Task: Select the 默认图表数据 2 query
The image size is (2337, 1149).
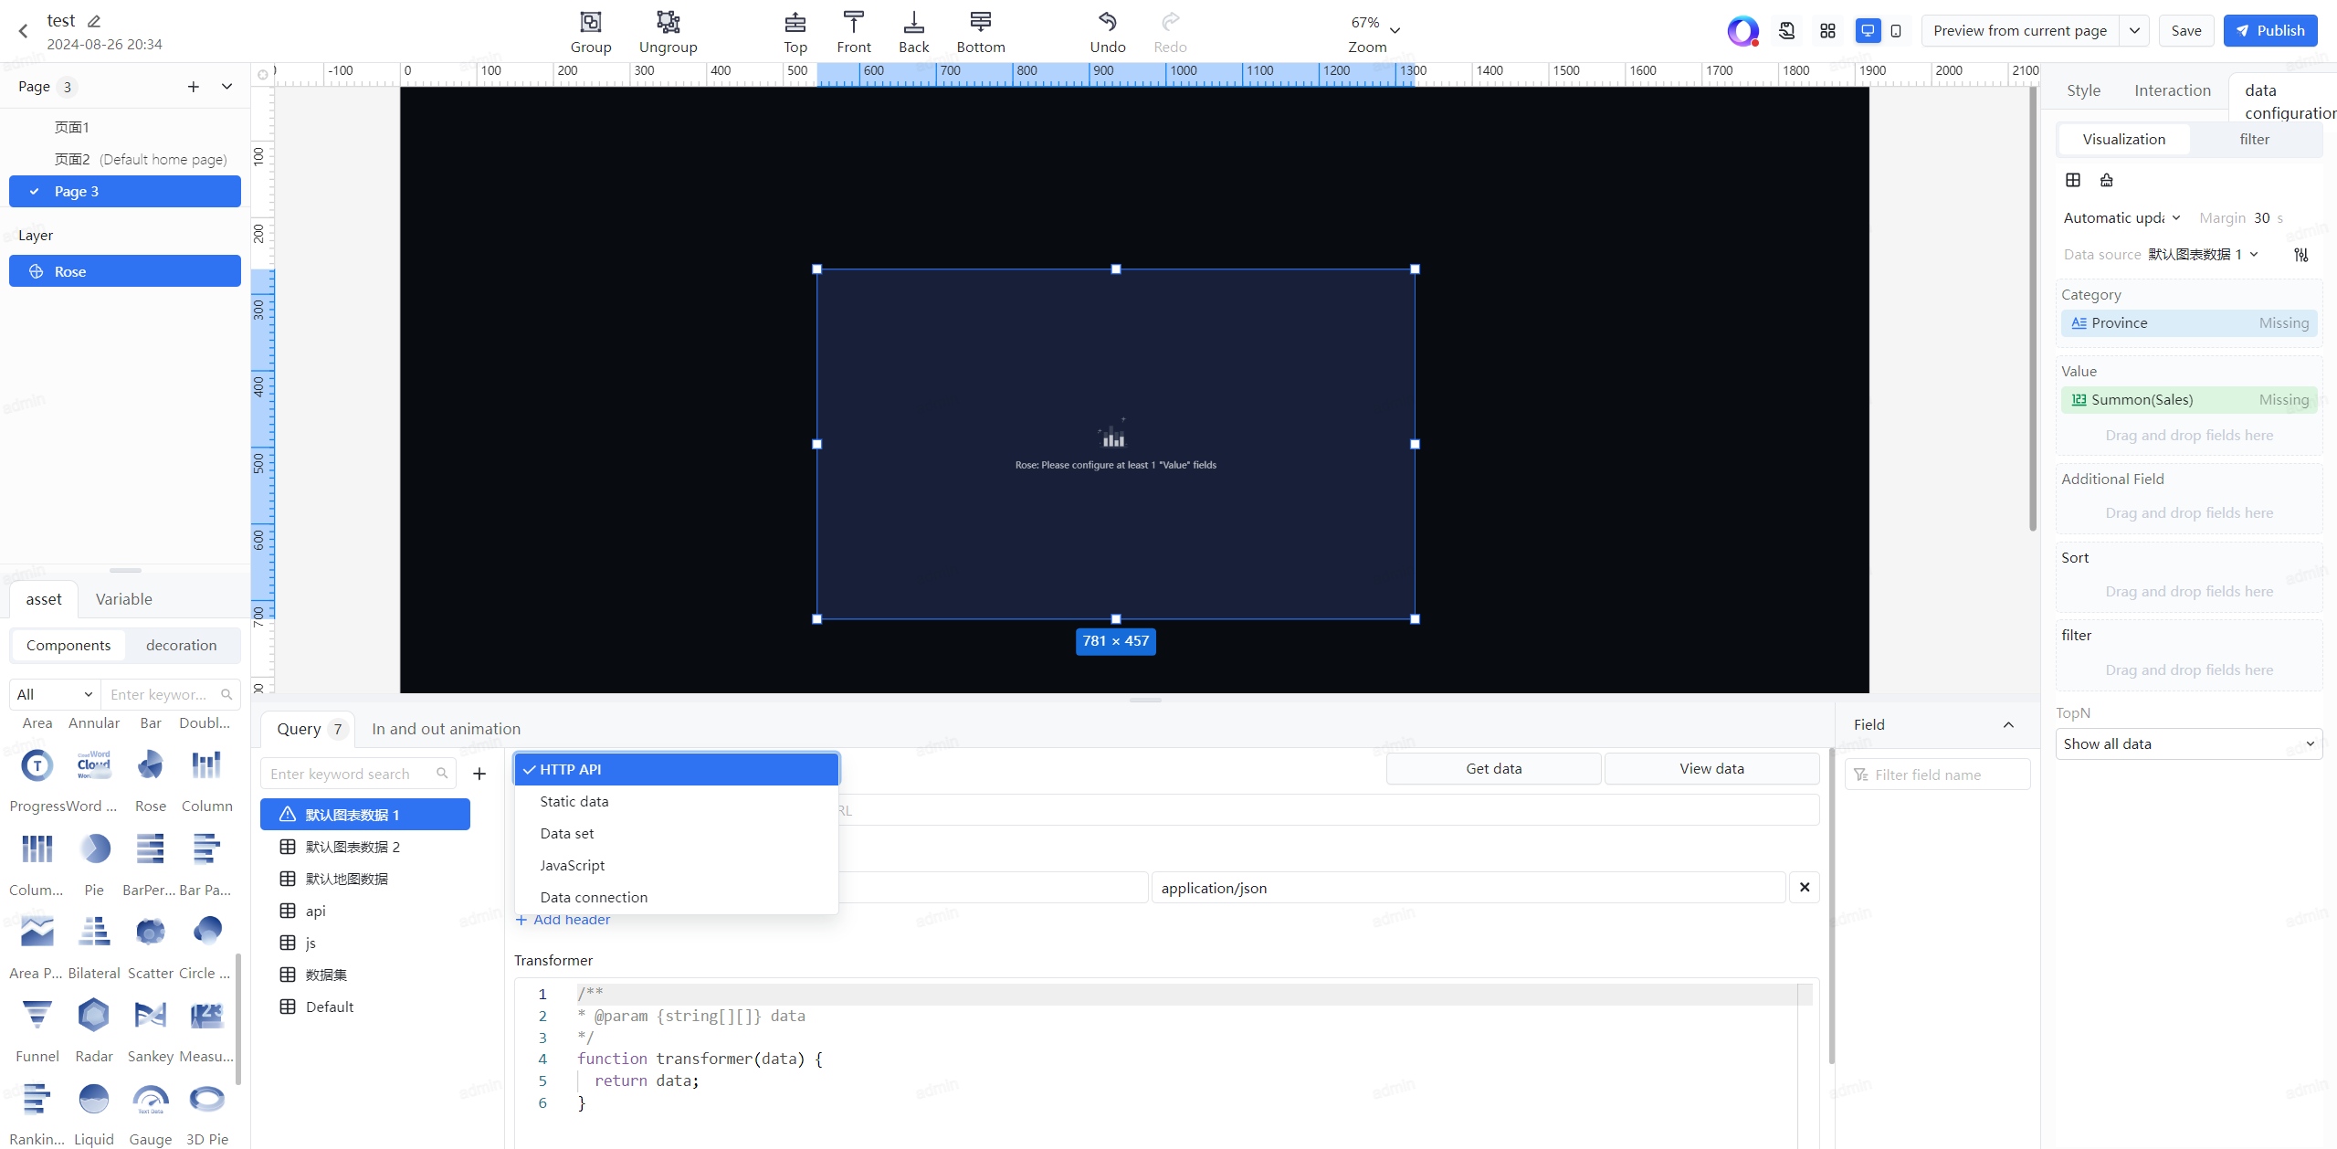Action: point(365,847)
